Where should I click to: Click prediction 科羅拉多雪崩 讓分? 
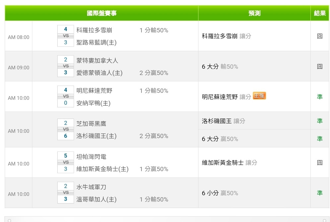click(x=226, y=36)
